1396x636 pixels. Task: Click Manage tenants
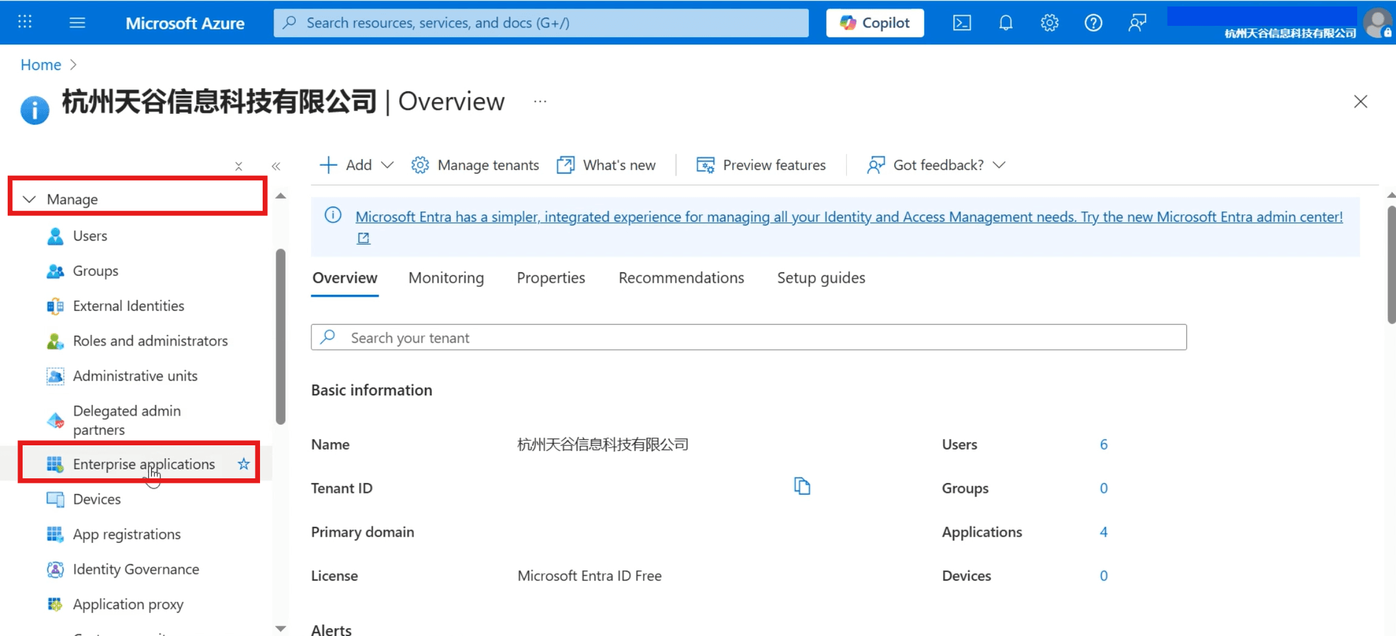pyautogui.click(x=475, y=165)
